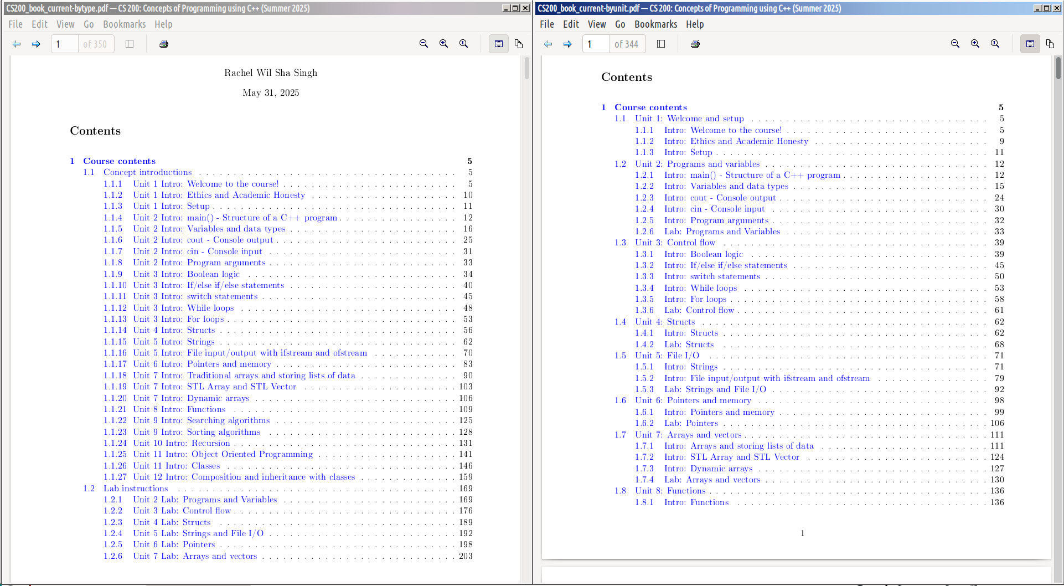Zoom out in left bytype window
The image size is (1064, 586).
click(x=424, y=44)
